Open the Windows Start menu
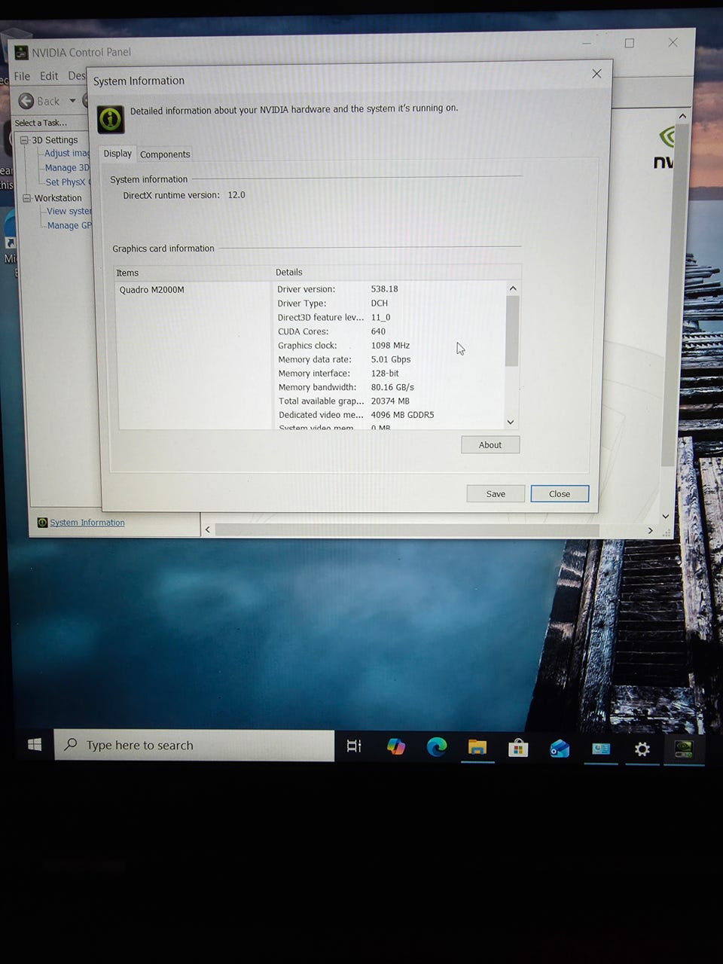723x964 pixels. click(34, 745)
